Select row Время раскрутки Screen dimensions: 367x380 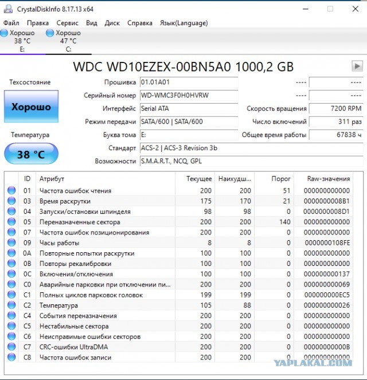tap(179, 201)
